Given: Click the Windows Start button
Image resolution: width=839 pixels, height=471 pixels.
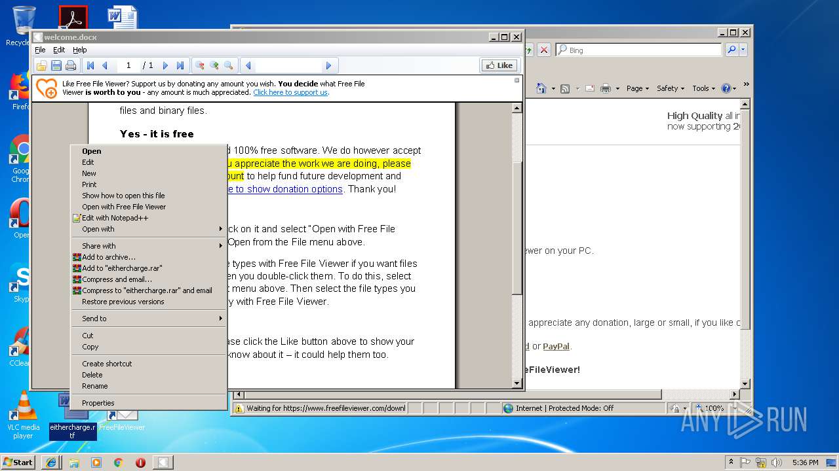Looking at the screenshot, I should tap(18, 462).
